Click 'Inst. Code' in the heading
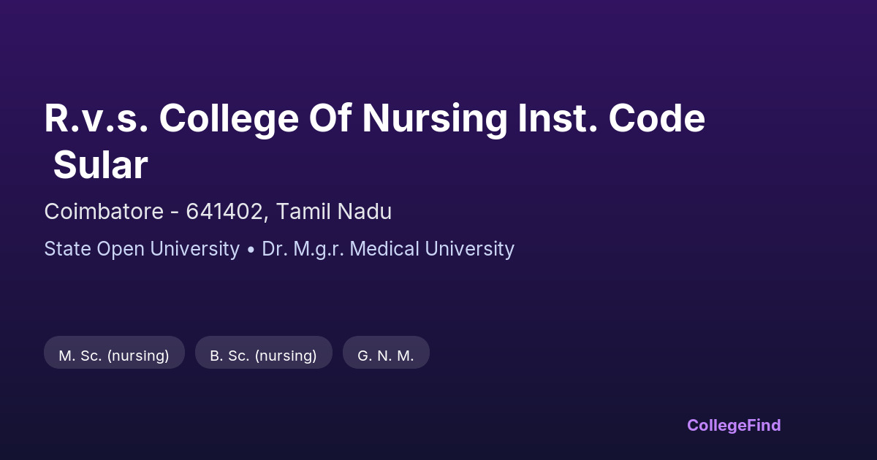 [x=611, y=118]
